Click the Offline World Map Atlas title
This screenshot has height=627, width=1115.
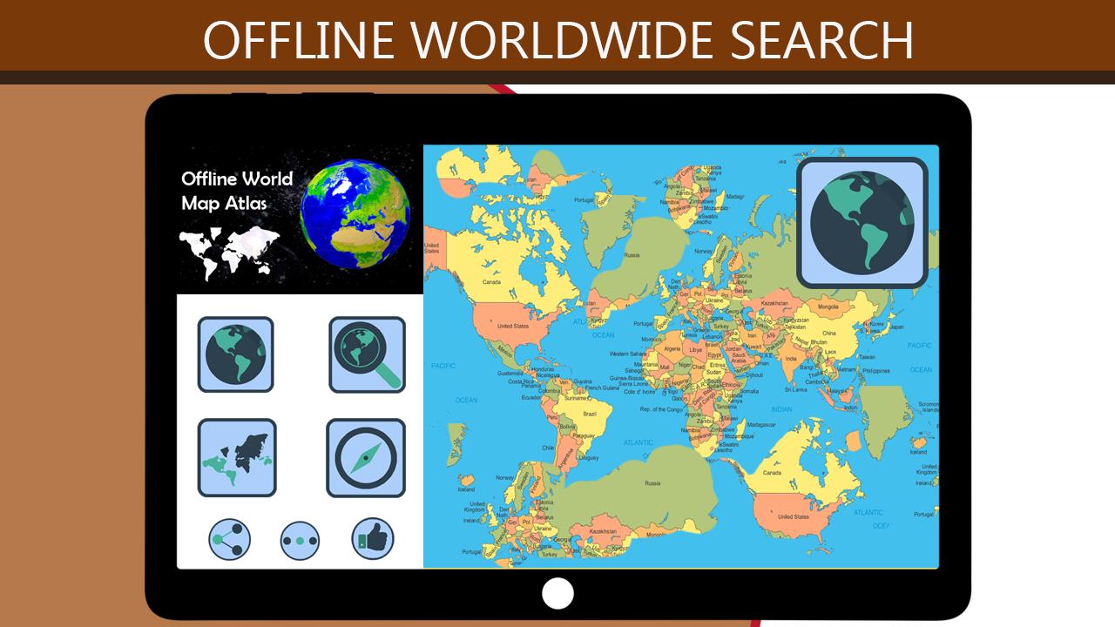click(x=237, y=191)
